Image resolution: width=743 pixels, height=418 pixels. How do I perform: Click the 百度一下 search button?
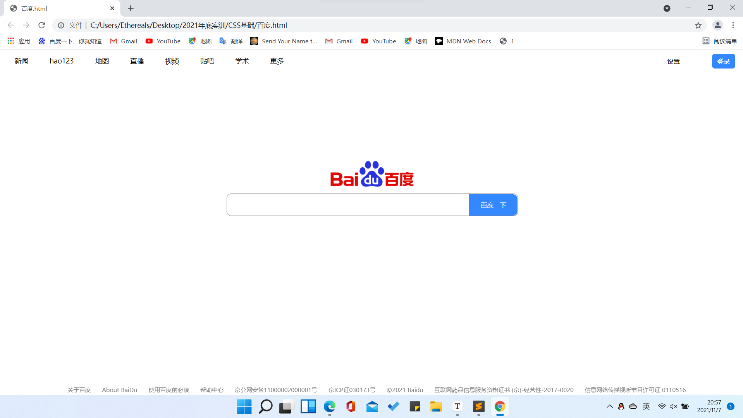[493, 205]
